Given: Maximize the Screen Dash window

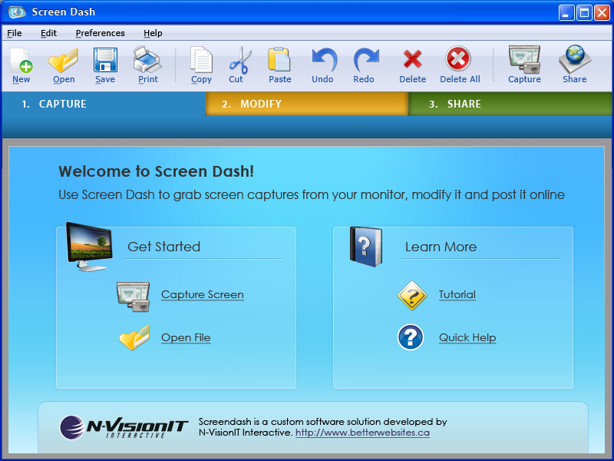Looking at the screenshot, I should 584,13.
